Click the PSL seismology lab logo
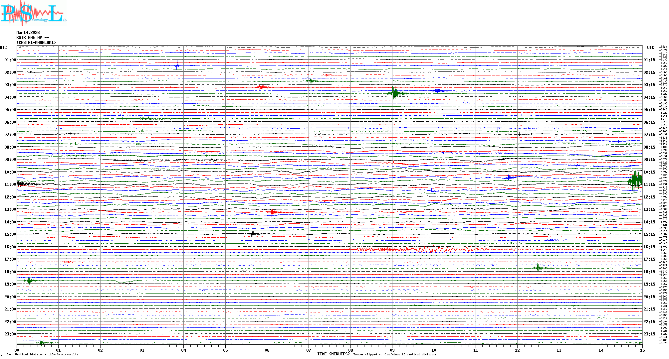Screen dimensions: 669x359 pos(33,13)
